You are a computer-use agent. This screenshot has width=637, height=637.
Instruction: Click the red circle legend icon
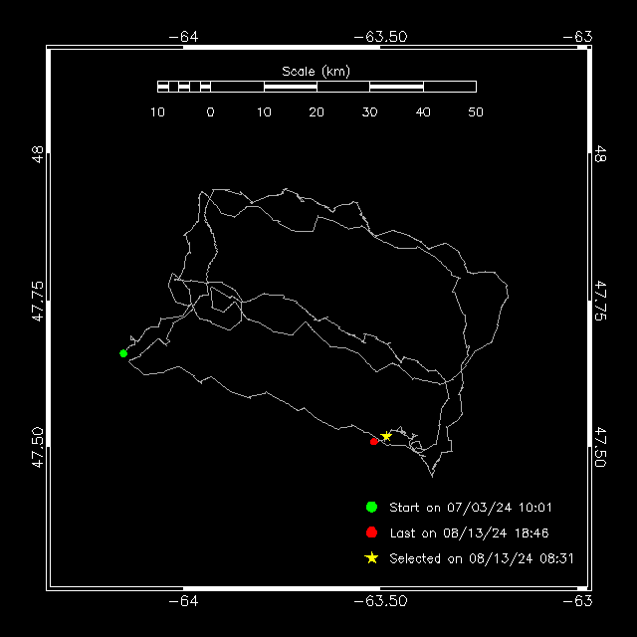pos(371,532)
